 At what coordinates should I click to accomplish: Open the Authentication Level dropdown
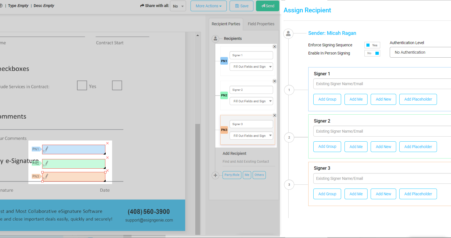(420, 52)
